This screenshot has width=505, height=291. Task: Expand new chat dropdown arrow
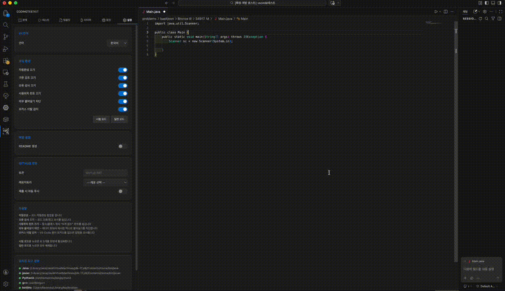[x=479, y=12]
